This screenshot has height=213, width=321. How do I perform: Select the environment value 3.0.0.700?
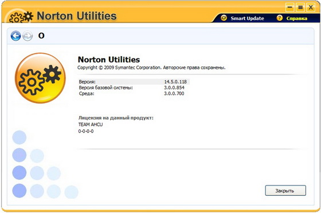point(174,94)
